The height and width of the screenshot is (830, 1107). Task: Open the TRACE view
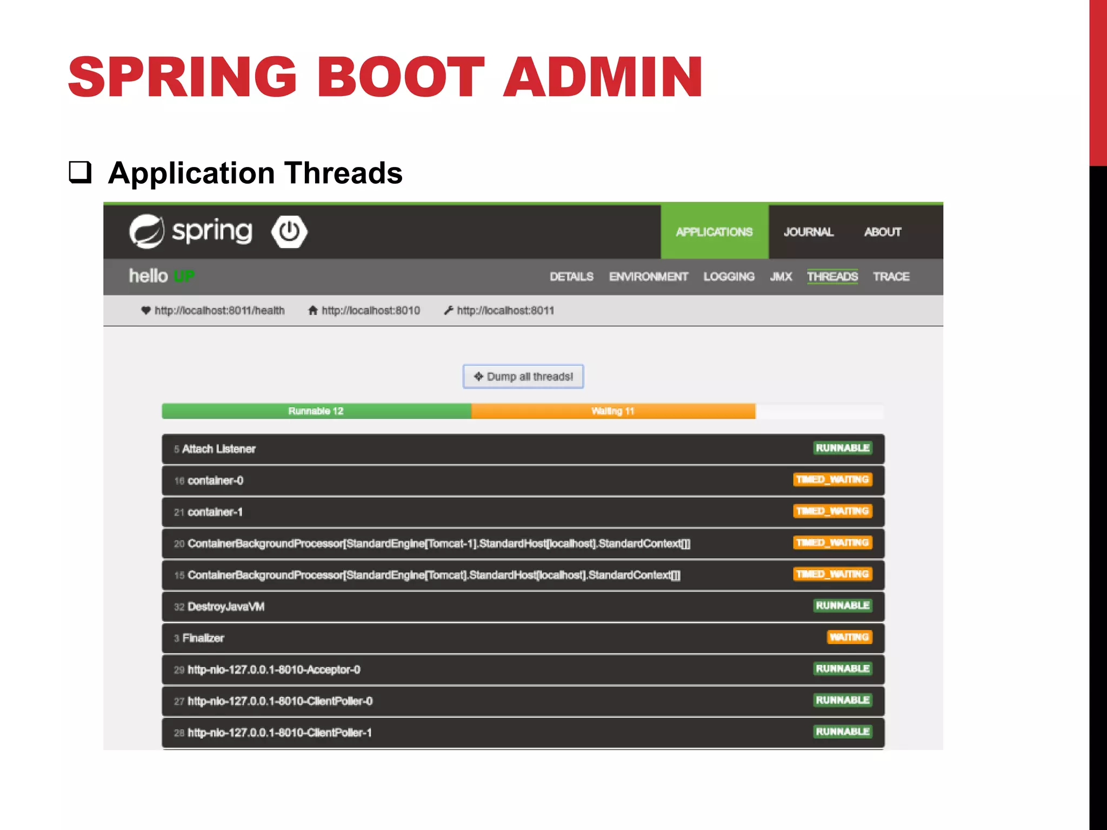[891, 277]
